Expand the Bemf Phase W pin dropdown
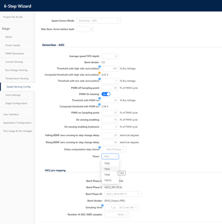This screenshot has height=224, width=222. click(123, 194)
